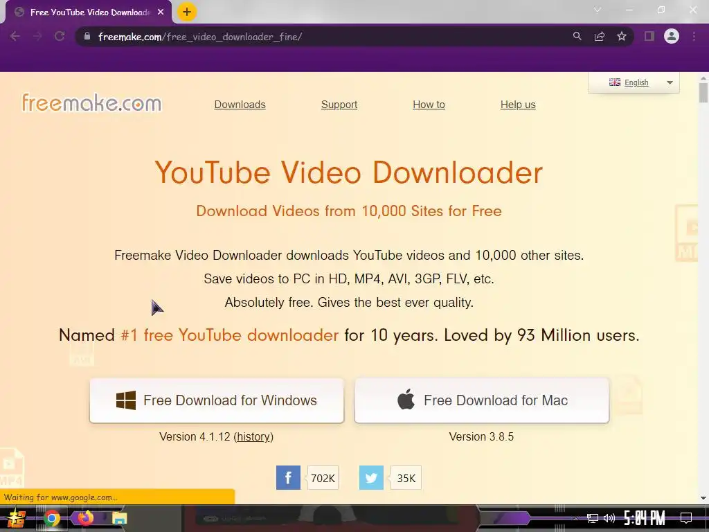Click Free Download for Mac button

482,400
